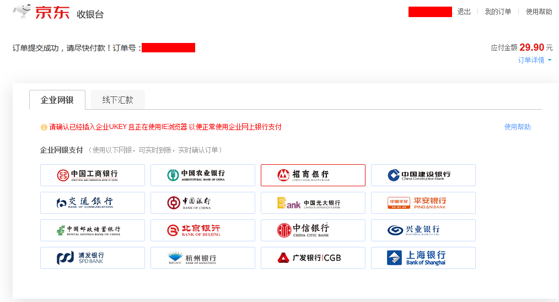Open 使用帮助 link in top header
This screenshot has height=302, width=559.
pyautogui.click(x=539, y=12)
